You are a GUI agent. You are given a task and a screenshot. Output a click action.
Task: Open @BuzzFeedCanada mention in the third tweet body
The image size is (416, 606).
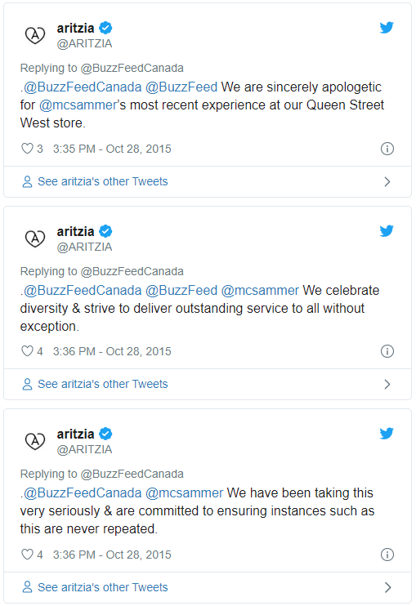[83, 492]
